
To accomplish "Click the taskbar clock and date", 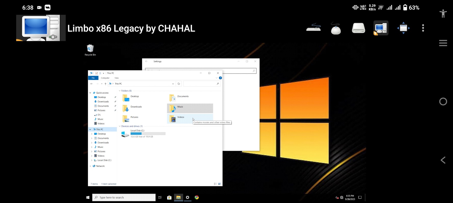I will point(350,197).
